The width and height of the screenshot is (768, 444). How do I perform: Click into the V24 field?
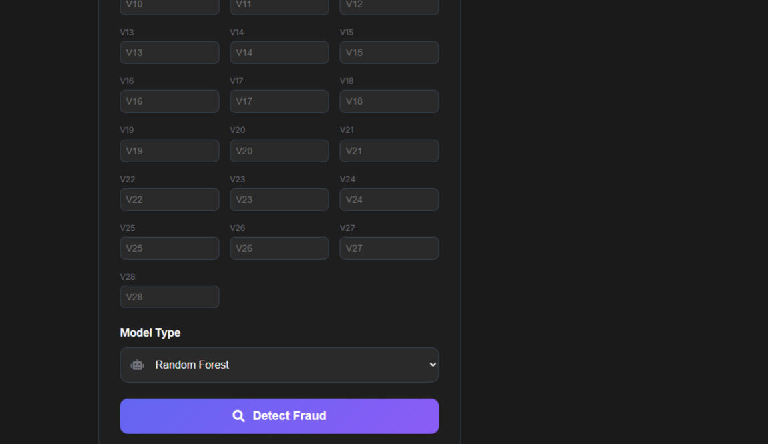(x=389, y=200)
